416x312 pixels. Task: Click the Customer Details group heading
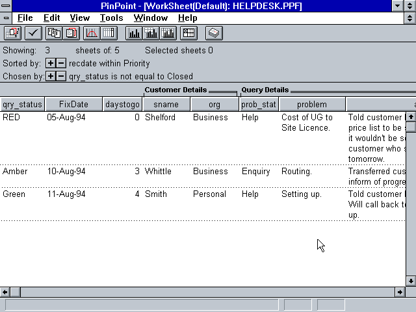175,90
